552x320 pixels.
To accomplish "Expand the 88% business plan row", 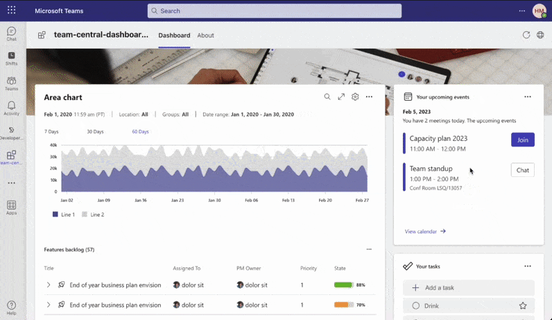I will click(49, 285).
